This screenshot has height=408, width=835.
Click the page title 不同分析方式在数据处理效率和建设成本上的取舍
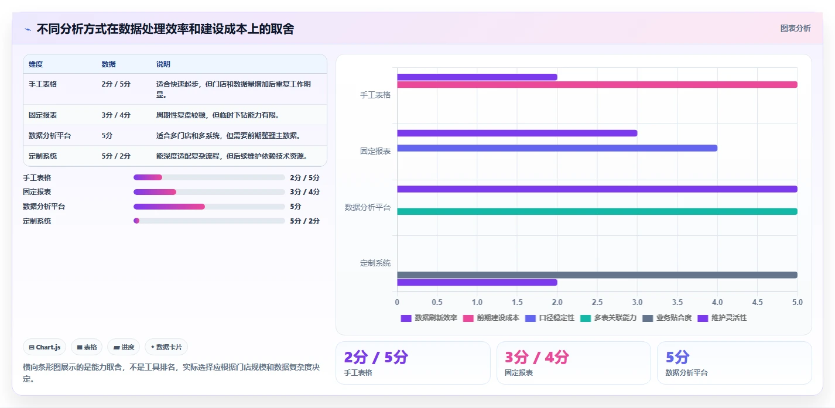pos(165,29)
